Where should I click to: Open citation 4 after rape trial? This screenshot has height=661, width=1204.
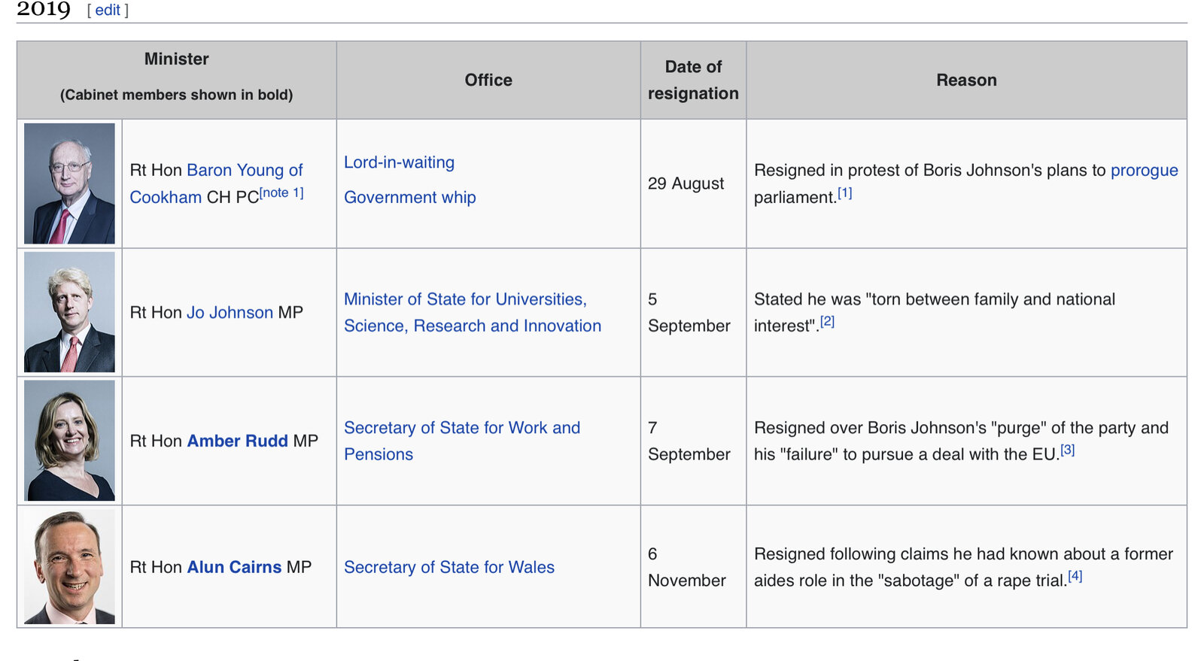pyautogui.click(x=1075, y=577)
